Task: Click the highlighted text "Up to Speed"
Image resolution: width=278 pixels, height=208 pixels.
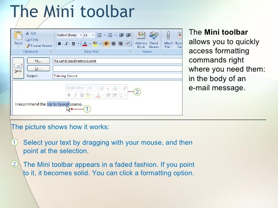Action: 58,104
